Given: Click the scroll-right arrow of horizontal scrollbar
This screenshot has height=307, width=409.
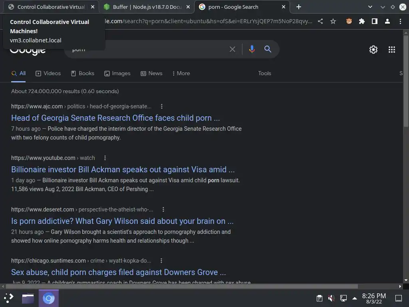Looking at the screenshot, I should tap(400, 287).
